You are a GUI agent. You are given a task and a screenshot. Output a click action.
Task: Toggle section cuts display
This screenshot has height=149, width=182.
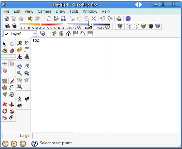click(5, 70)
